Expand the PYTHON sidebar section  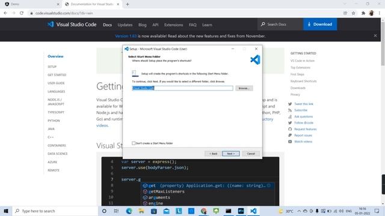point(54,121)
